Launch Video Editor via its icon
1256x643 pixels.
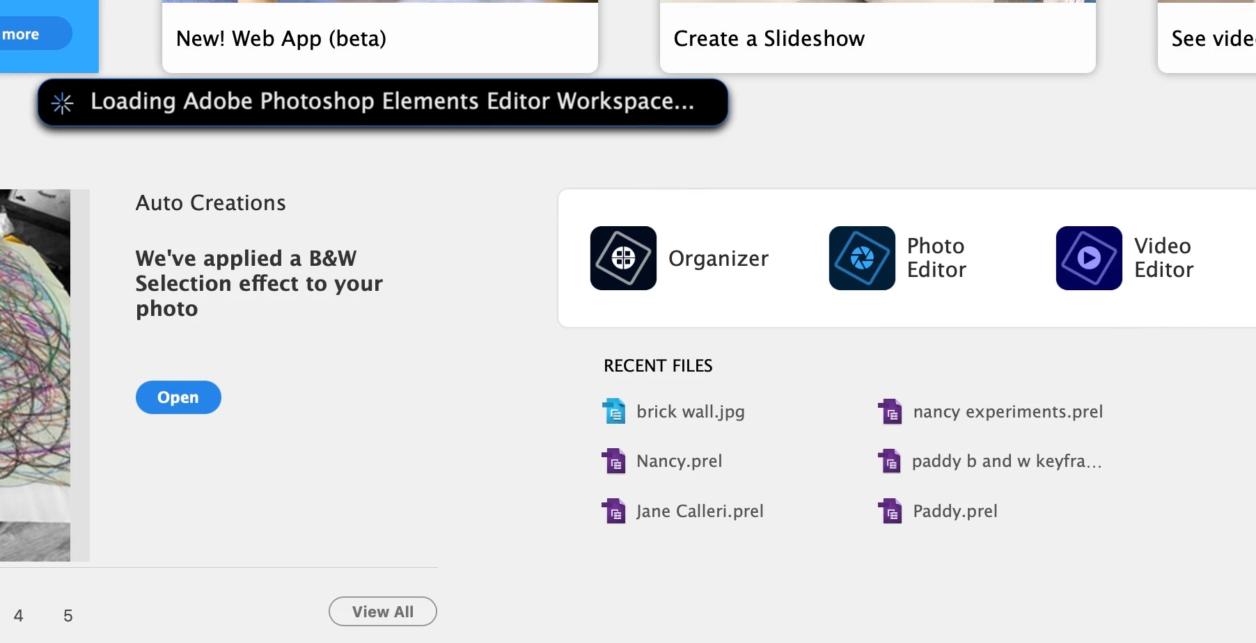point(1089,258)
